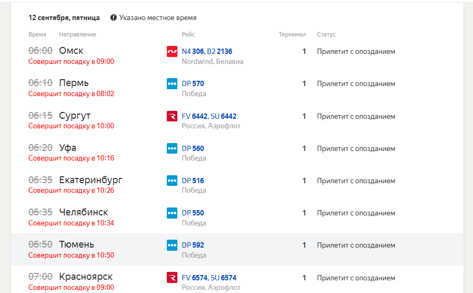473x293 pixels.
Task: Open flight B2 2136 link
Action: point(220,51)
